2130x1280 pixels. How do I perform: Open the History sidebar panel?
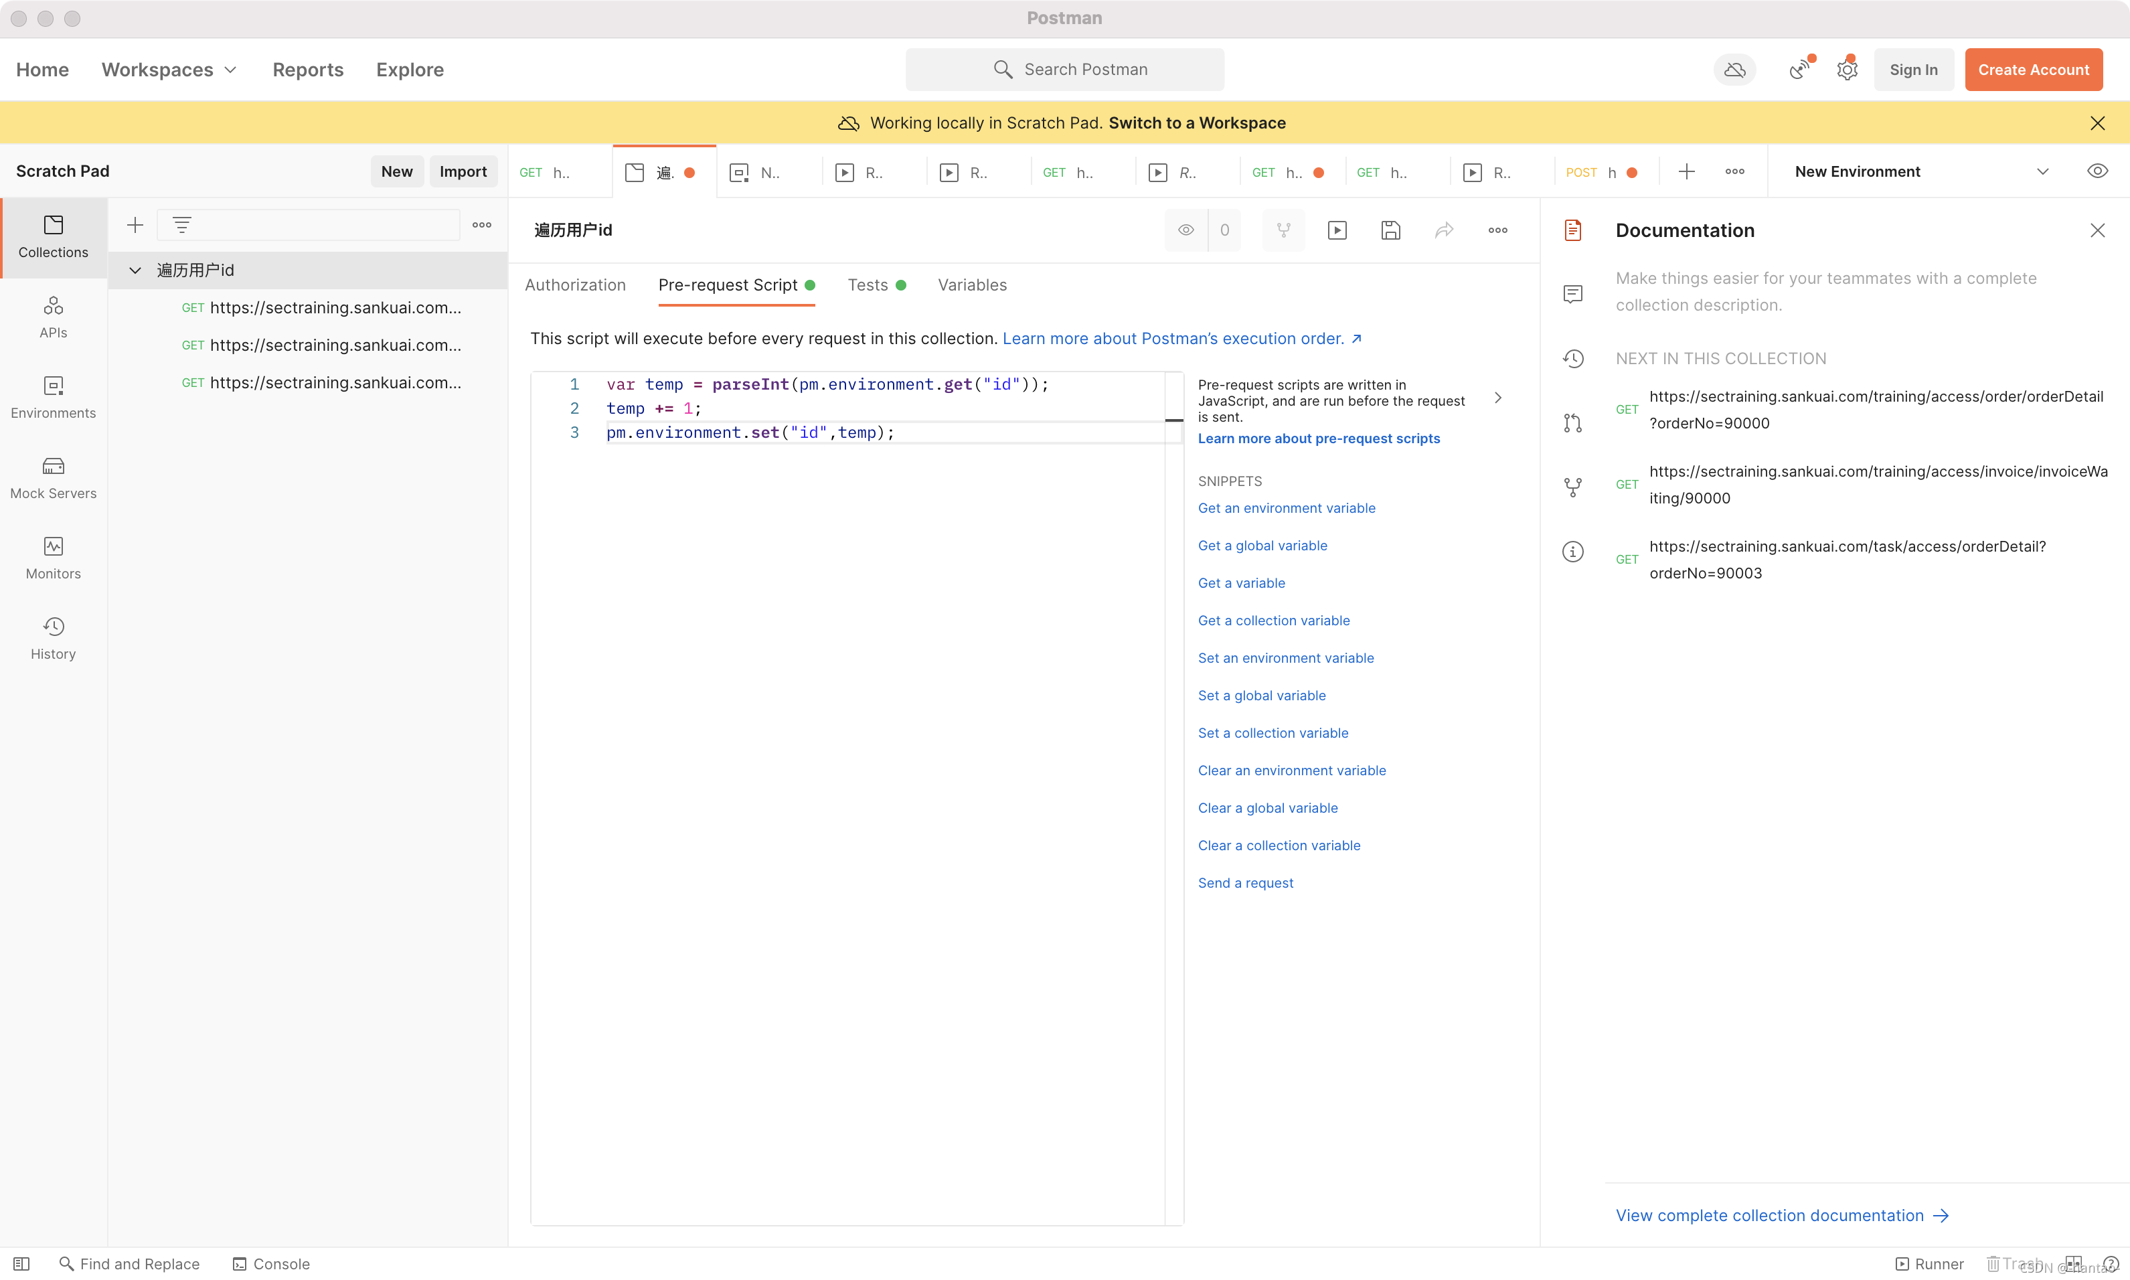pyautogui.click(x=54, y=638)
